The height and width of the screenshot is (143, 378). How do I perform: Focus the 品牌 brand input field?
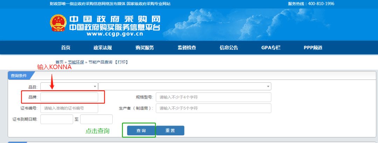pyautogui.click(x=69, y=97)
